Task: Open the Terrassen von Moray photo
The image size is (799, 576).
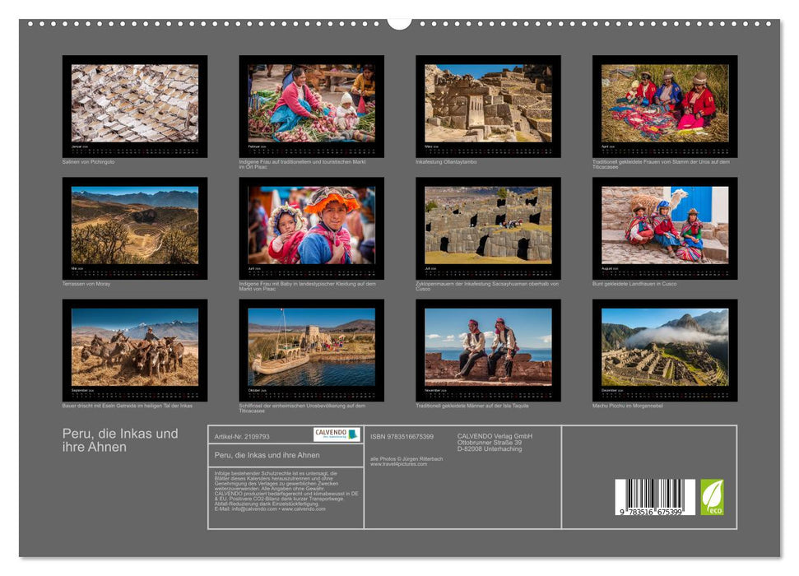Action: (135, 225)
